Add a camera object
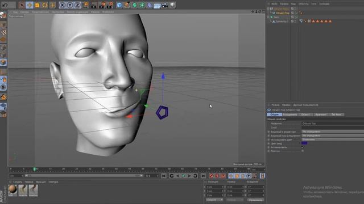The width and height of the screenshot is (364, 204). pyautogui.click(x=165, y=5)
